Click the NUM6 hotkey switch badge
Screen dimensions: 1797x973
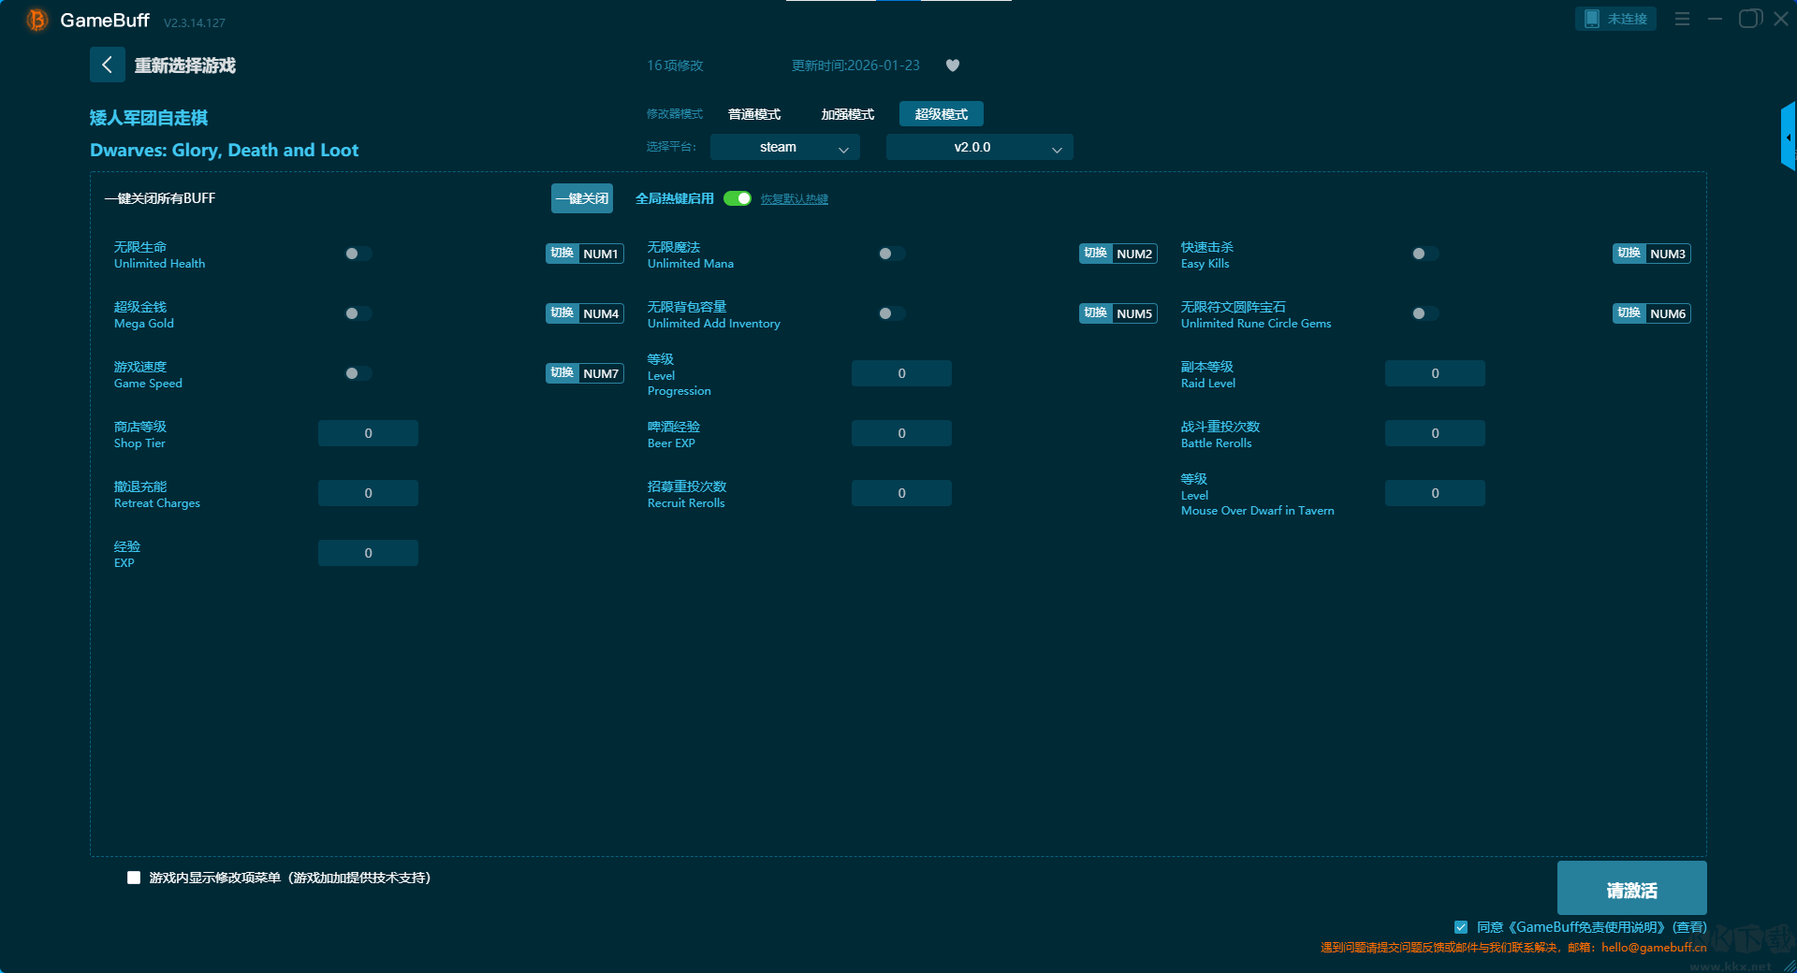(1652, 313)
